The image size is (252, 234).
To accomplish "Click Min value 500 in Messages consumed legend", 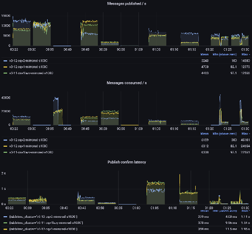I will [234, 140].
